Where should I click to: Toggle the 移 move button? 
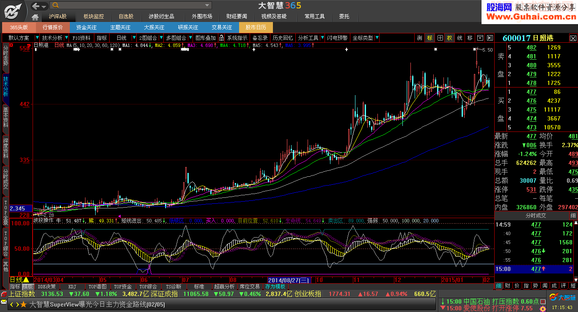(x=470, y=38)
